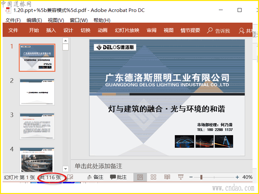Click the 市场部经理：何乃清 text
The height and width of the screenshot is (194, 259).
(215, 124)
